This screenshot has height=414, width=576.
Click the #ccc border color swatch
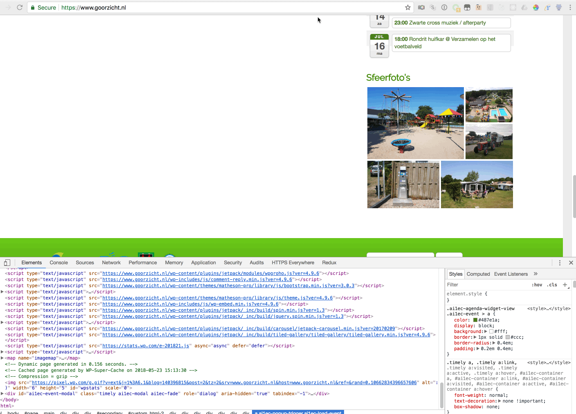[508, 337]
